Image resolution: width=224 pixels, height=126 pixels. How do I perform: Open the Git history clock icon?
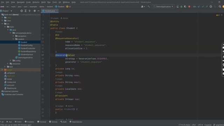click(x=211, y=7)
